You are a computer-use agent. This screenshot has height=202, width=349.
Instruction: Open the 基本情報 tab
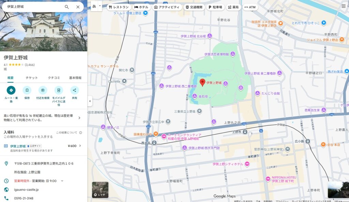pyautogui.click(x=75, y=78)
